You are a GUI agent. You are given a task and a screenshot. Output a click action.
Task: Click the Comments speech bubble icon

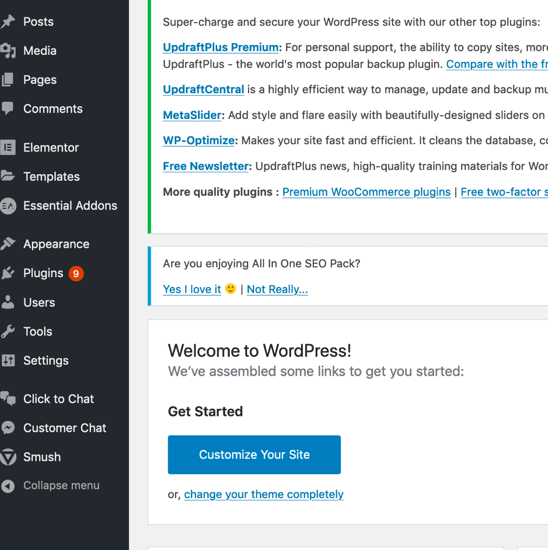tap(8, 108)
